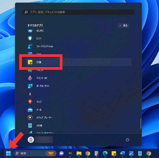Launch フィードバック Hub from all apps

pos(78,46)
